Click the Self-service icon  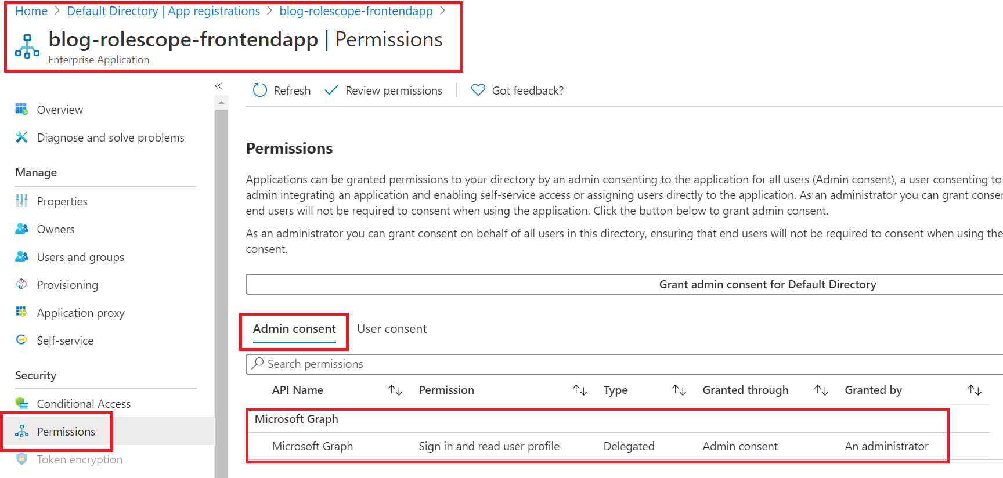[21, 340]
